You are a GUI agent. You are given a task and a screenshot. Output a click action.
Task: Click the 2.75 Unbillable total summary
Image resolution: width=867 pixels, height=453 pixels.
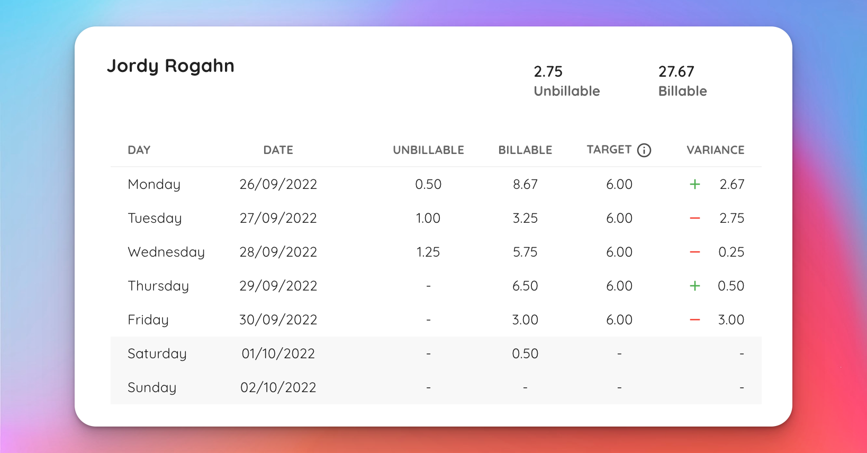(x=566, y=80)
